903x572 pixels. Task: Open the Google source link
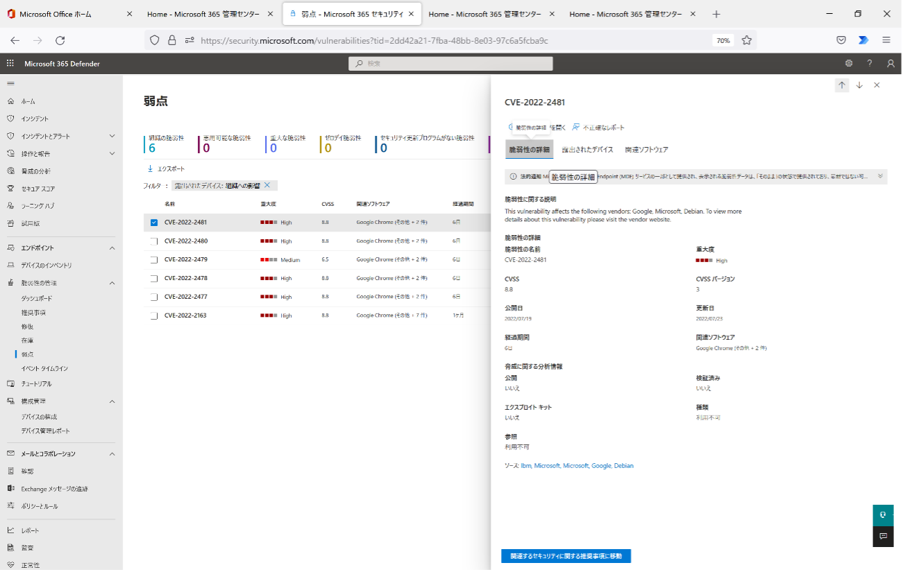click(x=600, y=466)
